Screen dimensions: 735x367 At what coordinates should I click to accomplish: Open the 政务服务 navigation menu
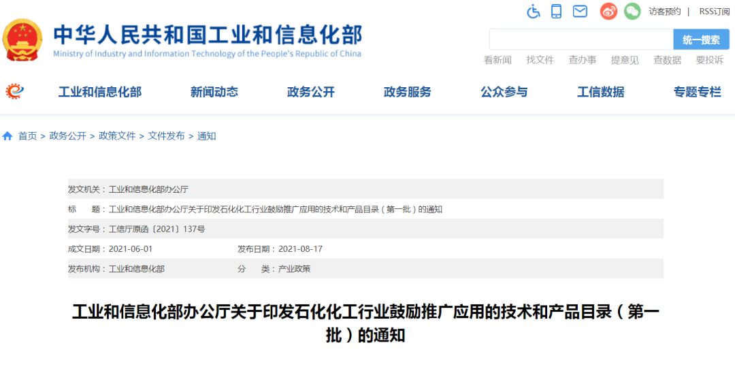(x=408, y=92)
